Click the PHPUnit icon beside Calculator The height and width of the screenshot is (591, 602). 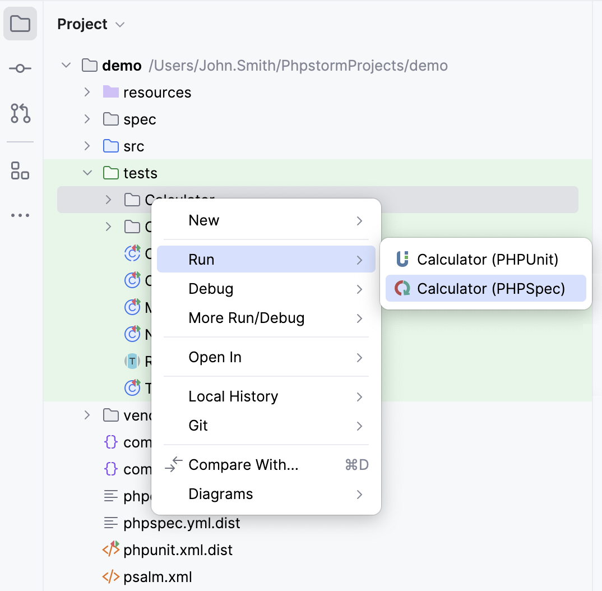tap(401, 259)
